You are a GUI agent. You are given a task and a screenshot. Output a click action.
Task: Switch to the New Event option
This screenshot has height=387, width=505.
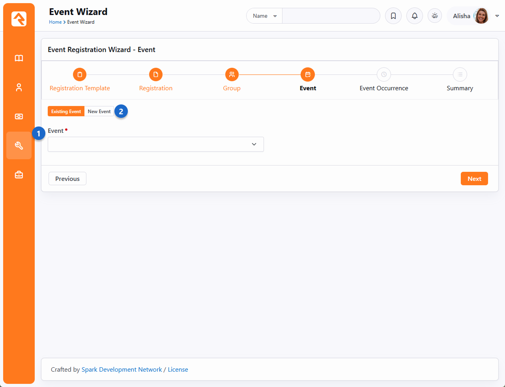pyautogui.click(x=99, y=112)
